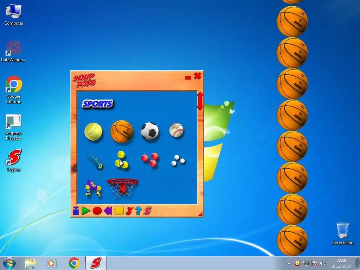This screenshot has width=360, height=270.
Task: Select the DataWagon desktop shortcut
Action: pos(14,51)
